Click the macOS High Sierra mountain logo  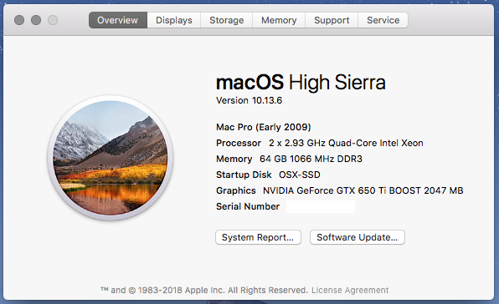[x=111, y=158]
